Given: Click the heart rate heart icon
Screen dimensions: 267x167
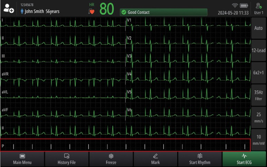Looking at the screenshot, I should point(92,11).
